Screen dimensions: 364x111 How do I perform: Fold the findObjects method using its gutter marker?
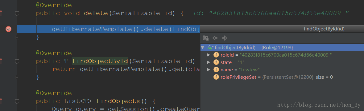pos(17,101)
